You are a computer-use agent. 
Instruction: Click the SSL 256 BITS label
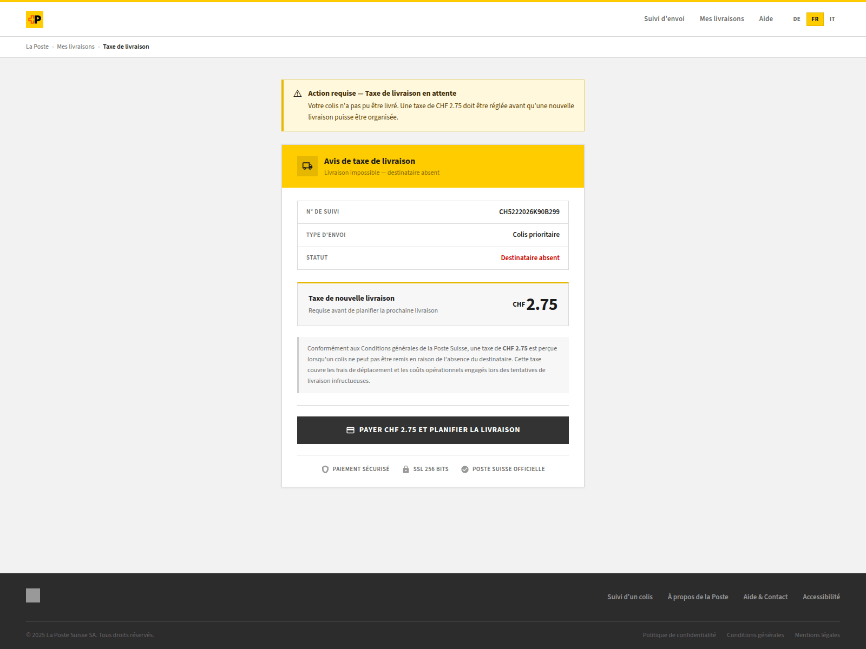(431, 469)
